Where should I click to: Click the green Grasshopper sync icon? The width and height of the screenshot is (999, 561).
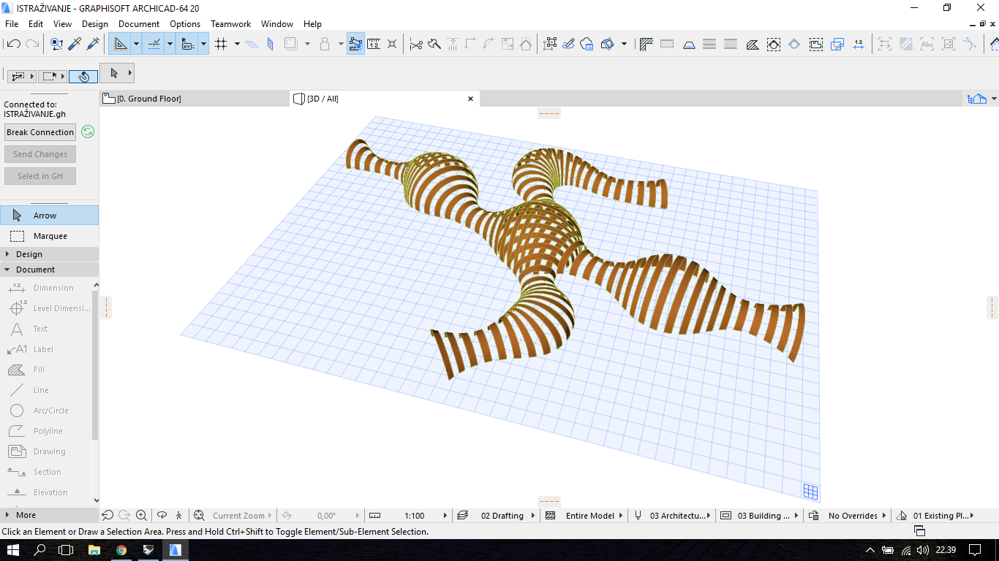click(88, 132)
